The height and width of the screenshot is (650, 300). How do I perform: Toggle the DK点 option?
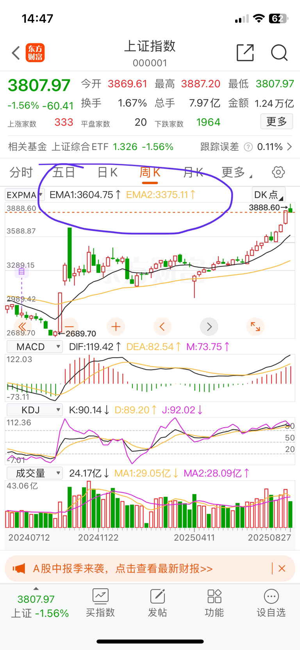pos(268,195)
